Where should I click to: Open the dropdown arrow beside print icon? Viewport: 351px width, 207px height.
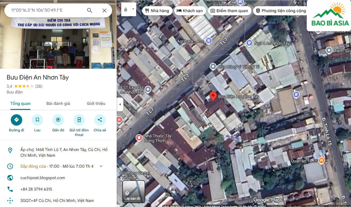point(133,9)
